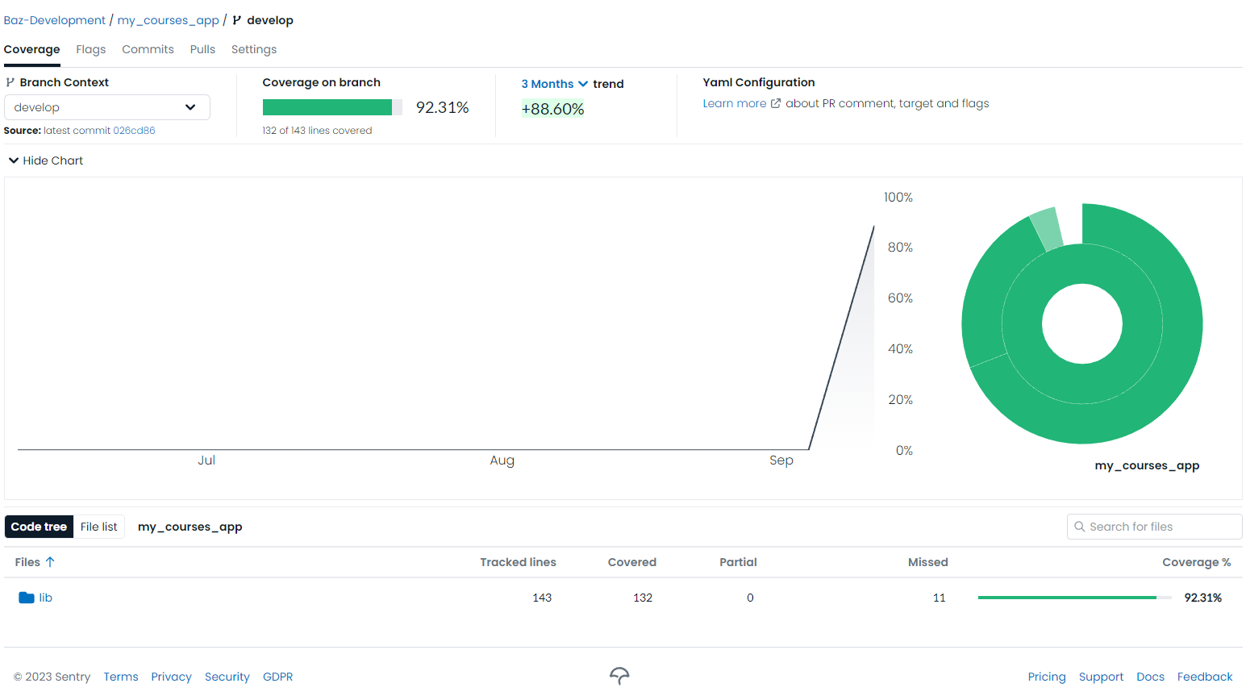Viewport: 1250px width, 700px height.
Task: Switch to File list view
Action: [98, 527]
